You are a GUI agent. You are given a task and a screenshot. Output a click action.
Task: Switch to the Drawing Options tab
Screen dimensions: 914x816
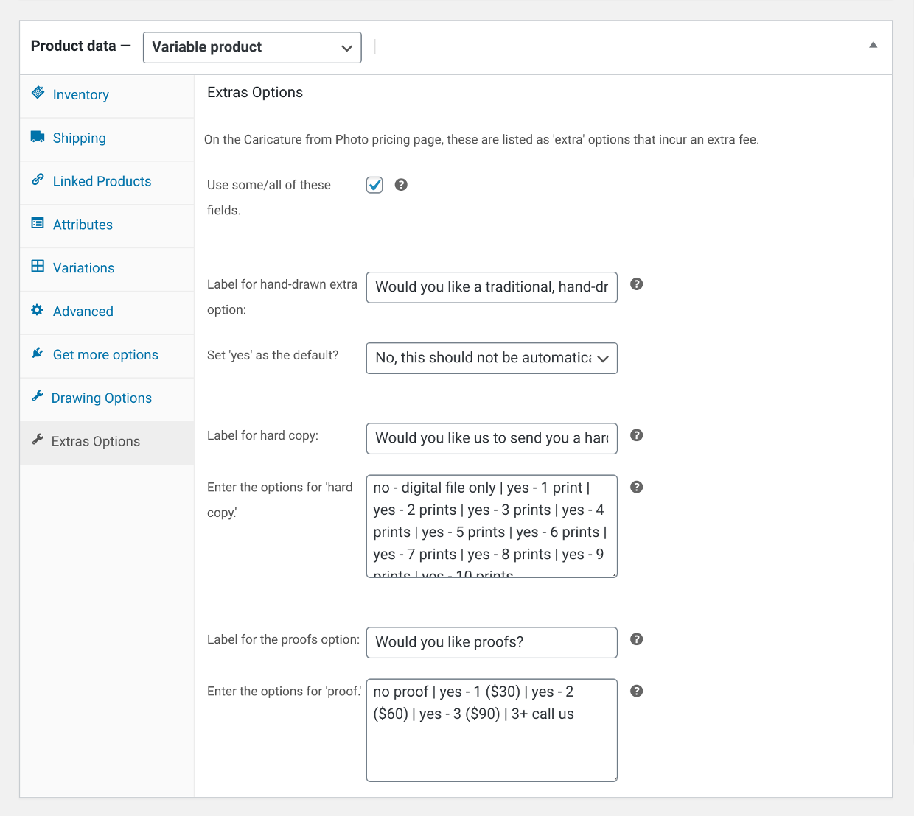coord(107,400)
